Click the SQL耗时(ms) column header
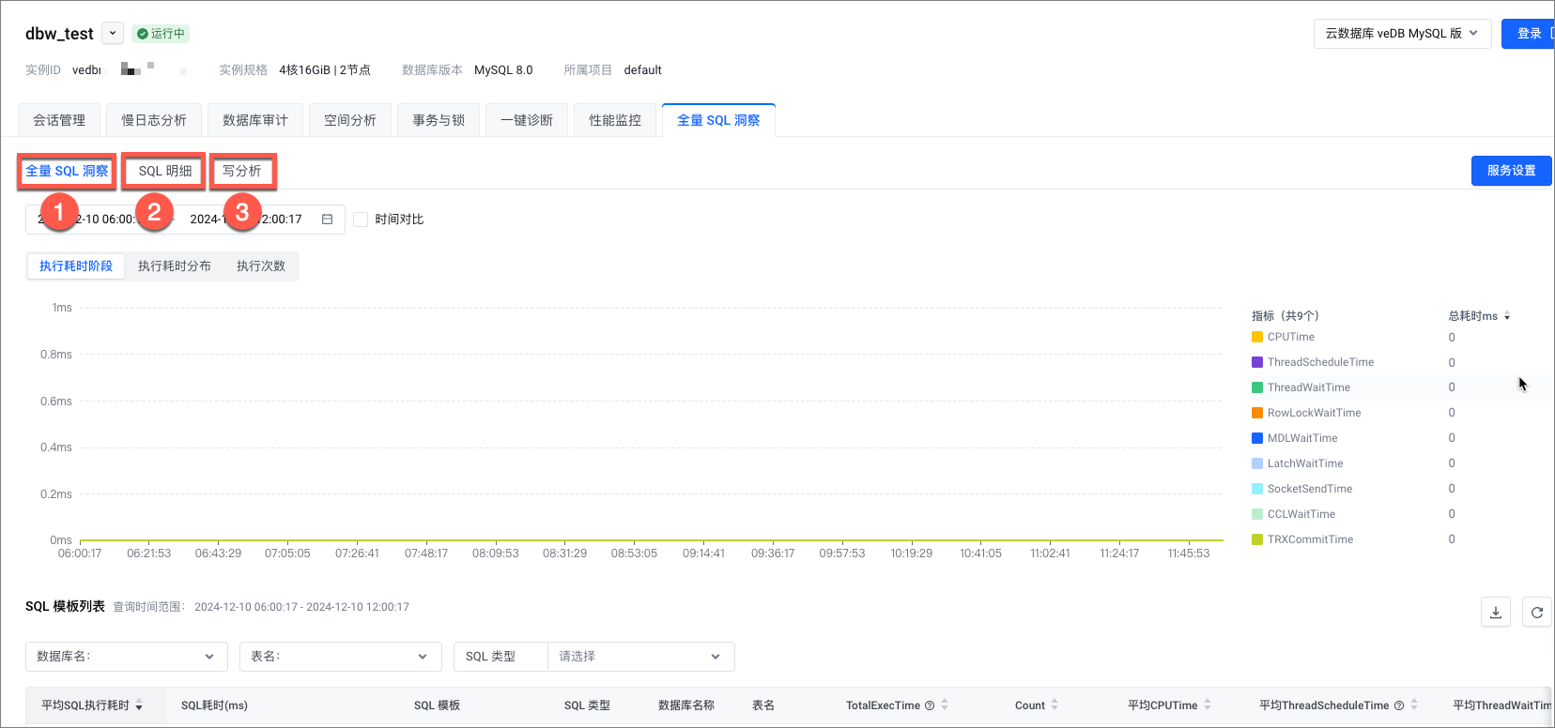The height and width of the screenshot is (728, 1555). 214,705
